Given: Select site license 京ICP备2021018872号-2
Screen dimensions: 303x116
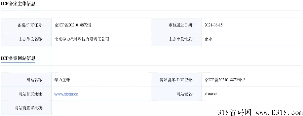Looking at the screenshot, I should 225,80.
